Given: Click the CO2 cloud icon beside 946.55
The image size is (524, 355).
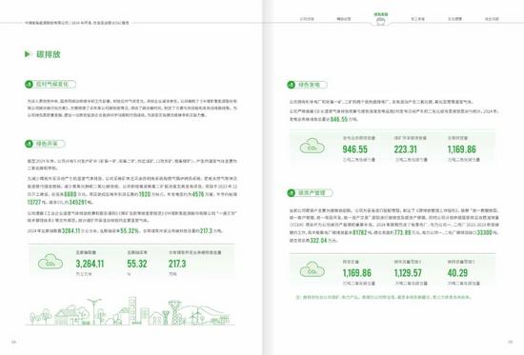Looking at the screenshot, I should pyautogui.click(x=312, y=147).
